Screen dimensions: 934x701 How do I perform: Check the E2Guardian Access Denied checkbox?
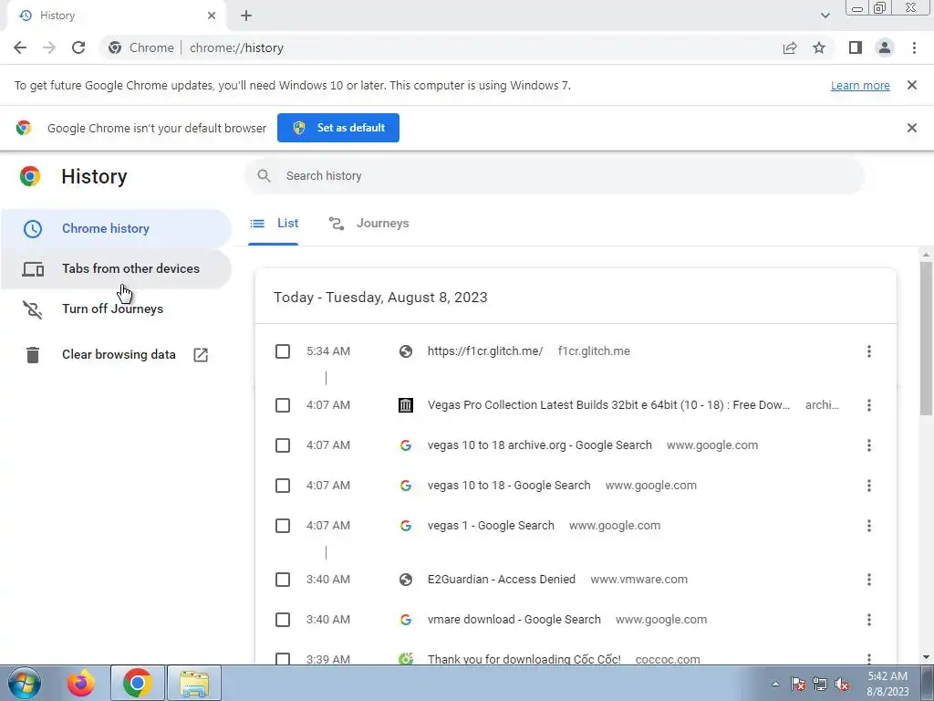(283, 580)
